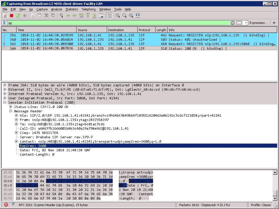Toggle auto-scroll during live capture
The image size is (279, 209).
[x=101, y=16]
